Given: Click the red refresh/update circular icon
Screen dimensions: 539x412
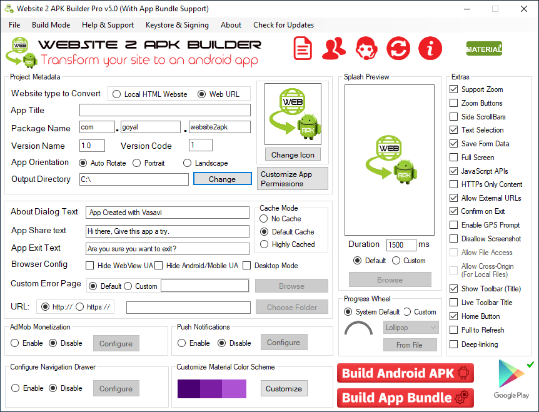Looking at the screenshot, I should [x=398, y=48].
